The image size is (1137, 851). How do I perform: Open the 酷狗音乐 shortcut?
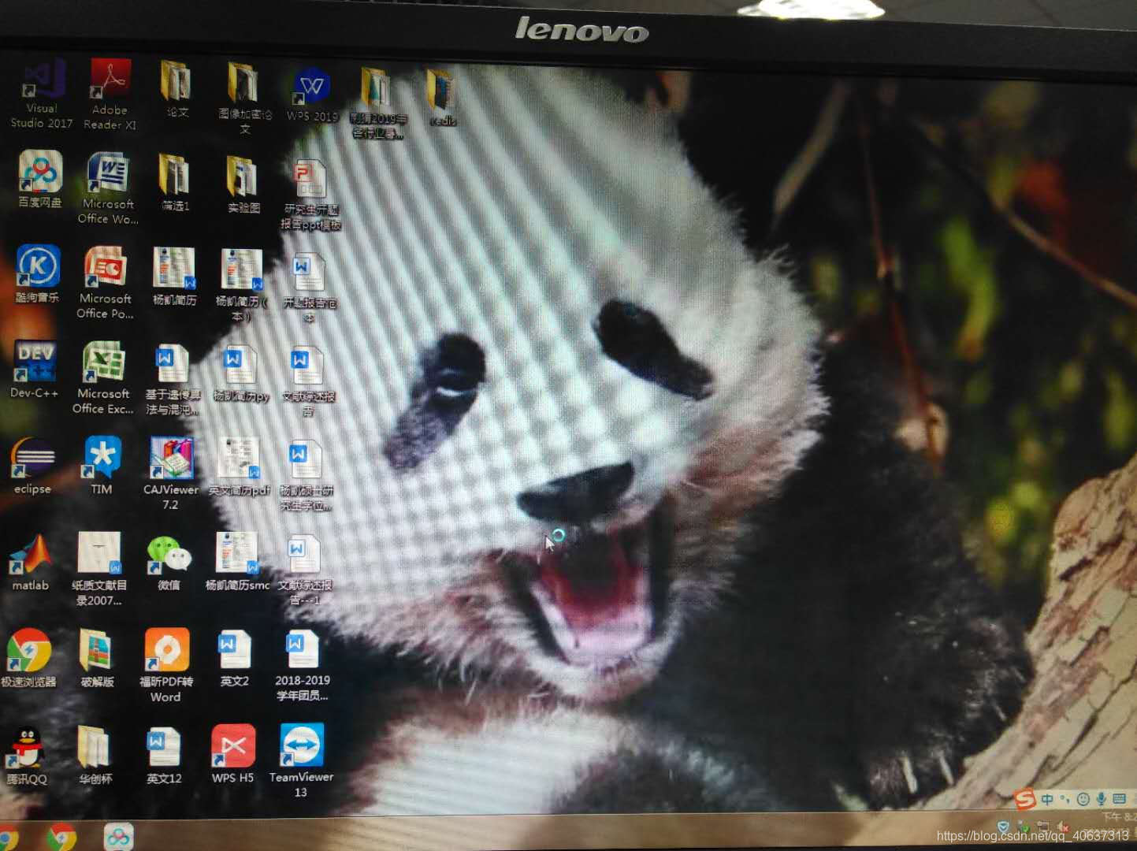point(37,273)
